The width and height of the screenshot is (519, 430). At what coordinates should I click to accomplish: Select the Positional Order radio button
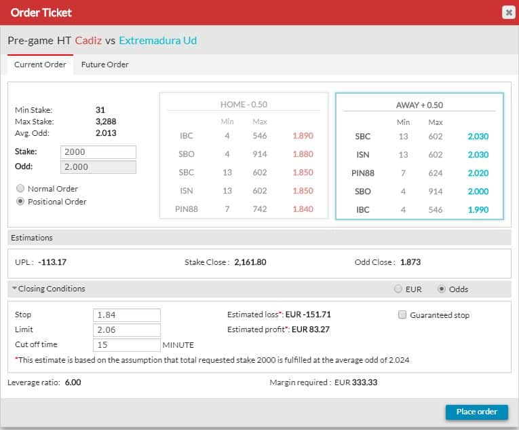click(x=20, y=201)
